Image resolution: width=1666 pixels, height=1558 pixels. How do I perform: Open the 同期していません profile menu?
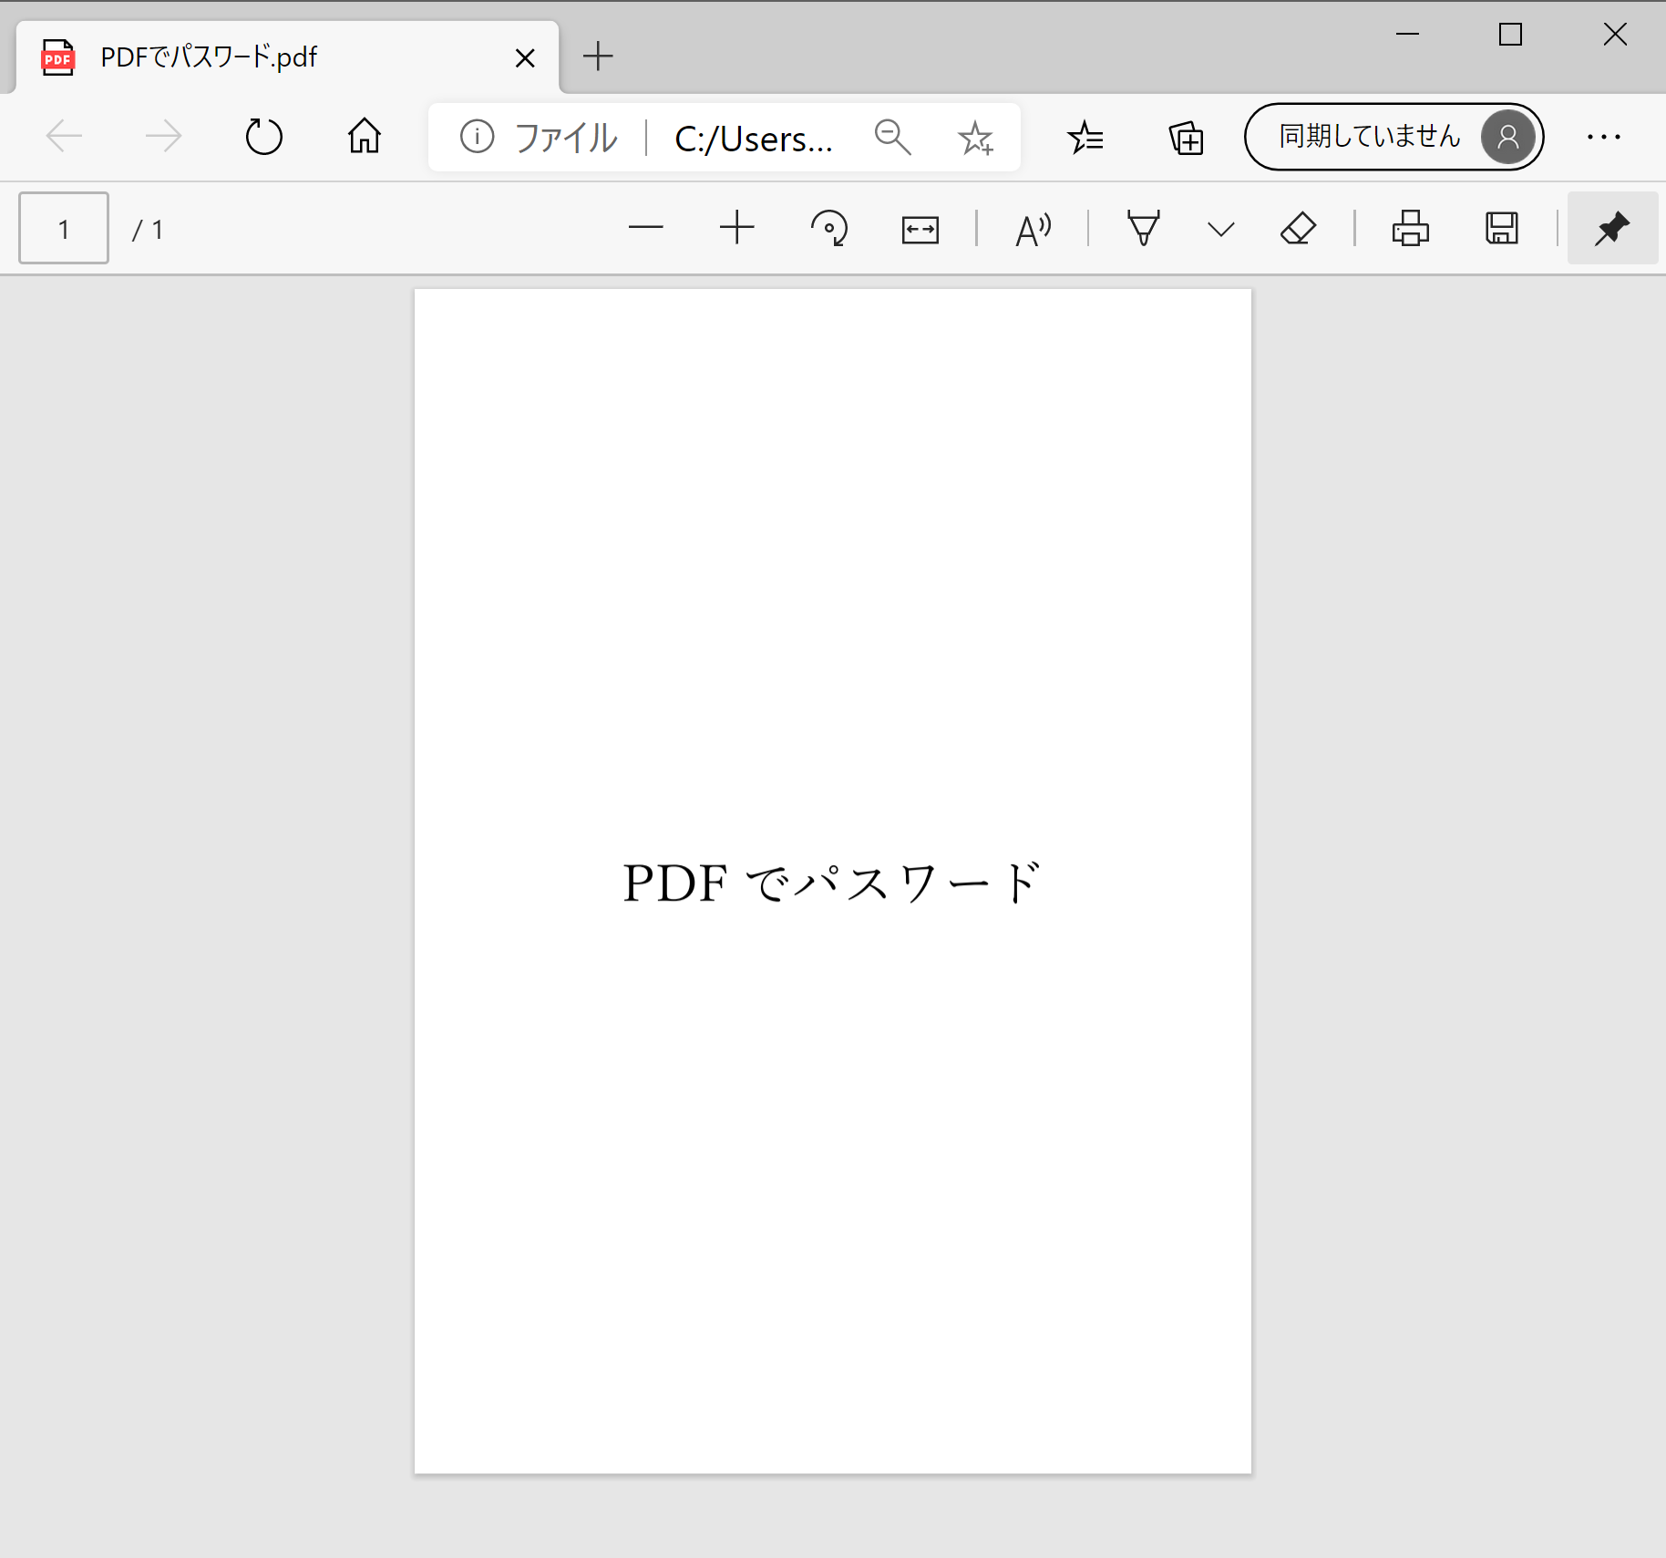[x=1393, y=137]
